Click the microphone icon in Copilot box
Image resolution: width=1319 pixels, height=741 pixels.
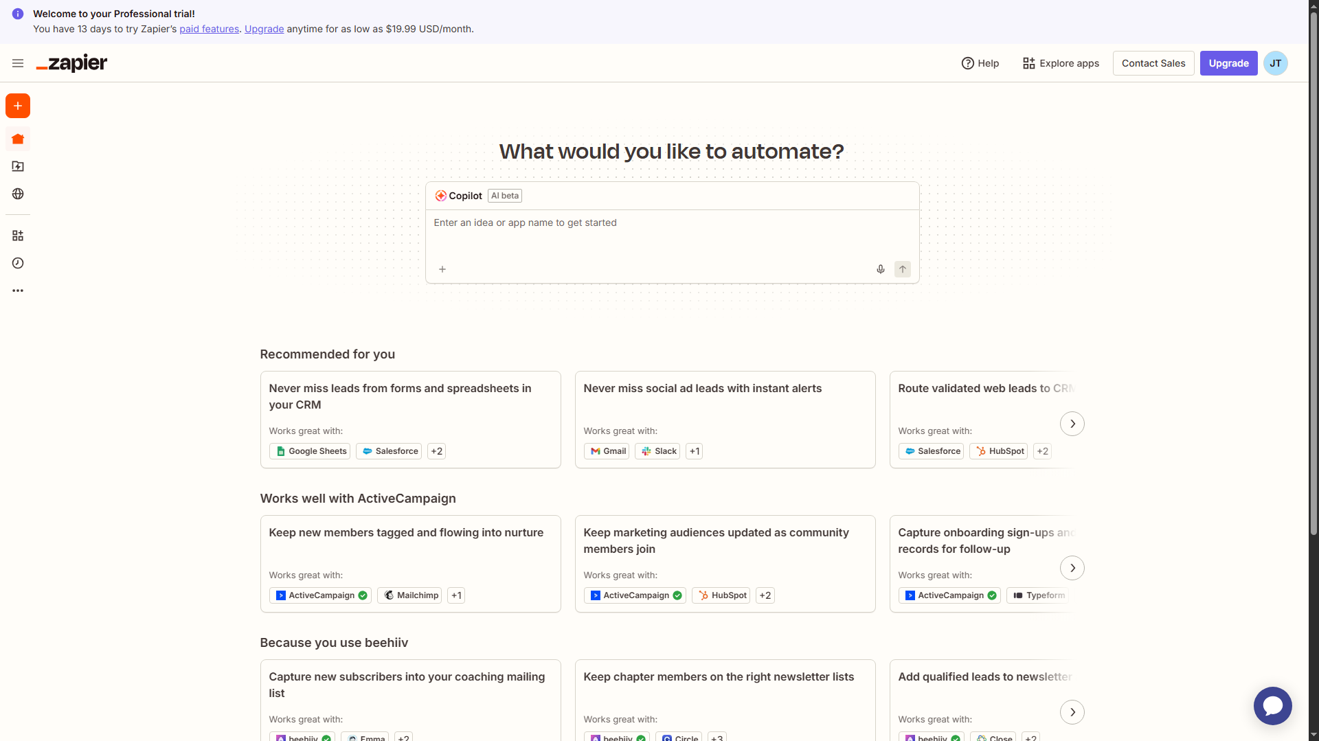pos(880,269)
